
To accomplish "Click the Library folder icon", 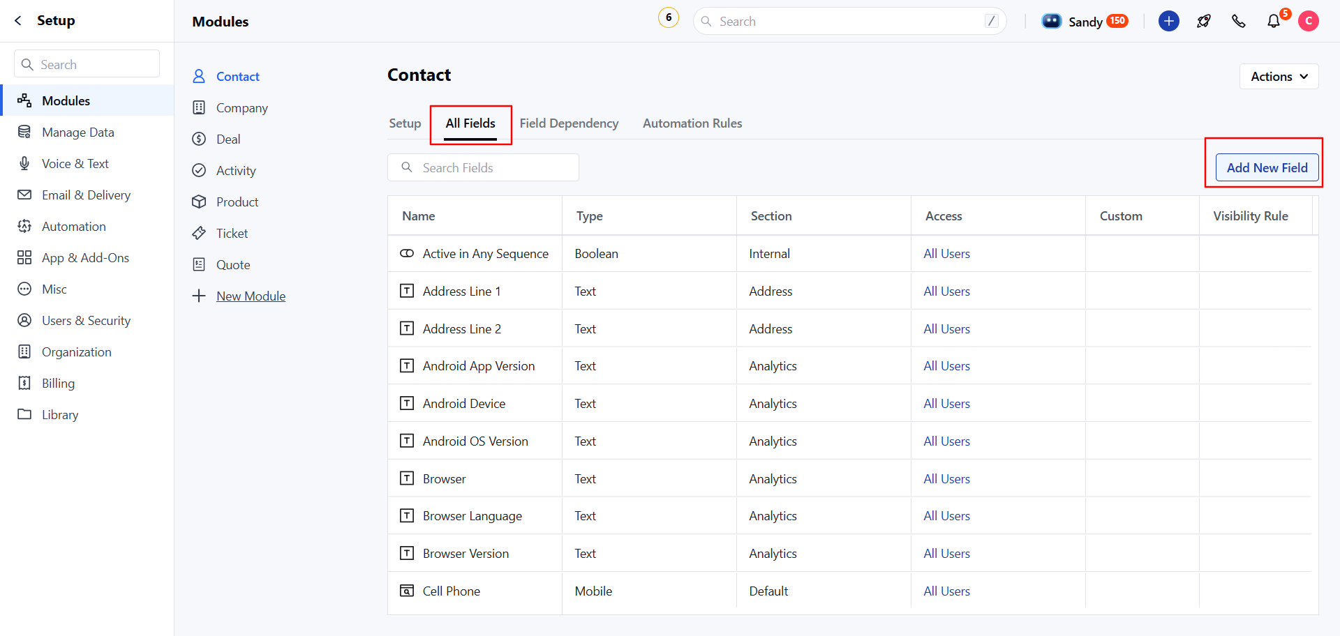I will [24, 414].
